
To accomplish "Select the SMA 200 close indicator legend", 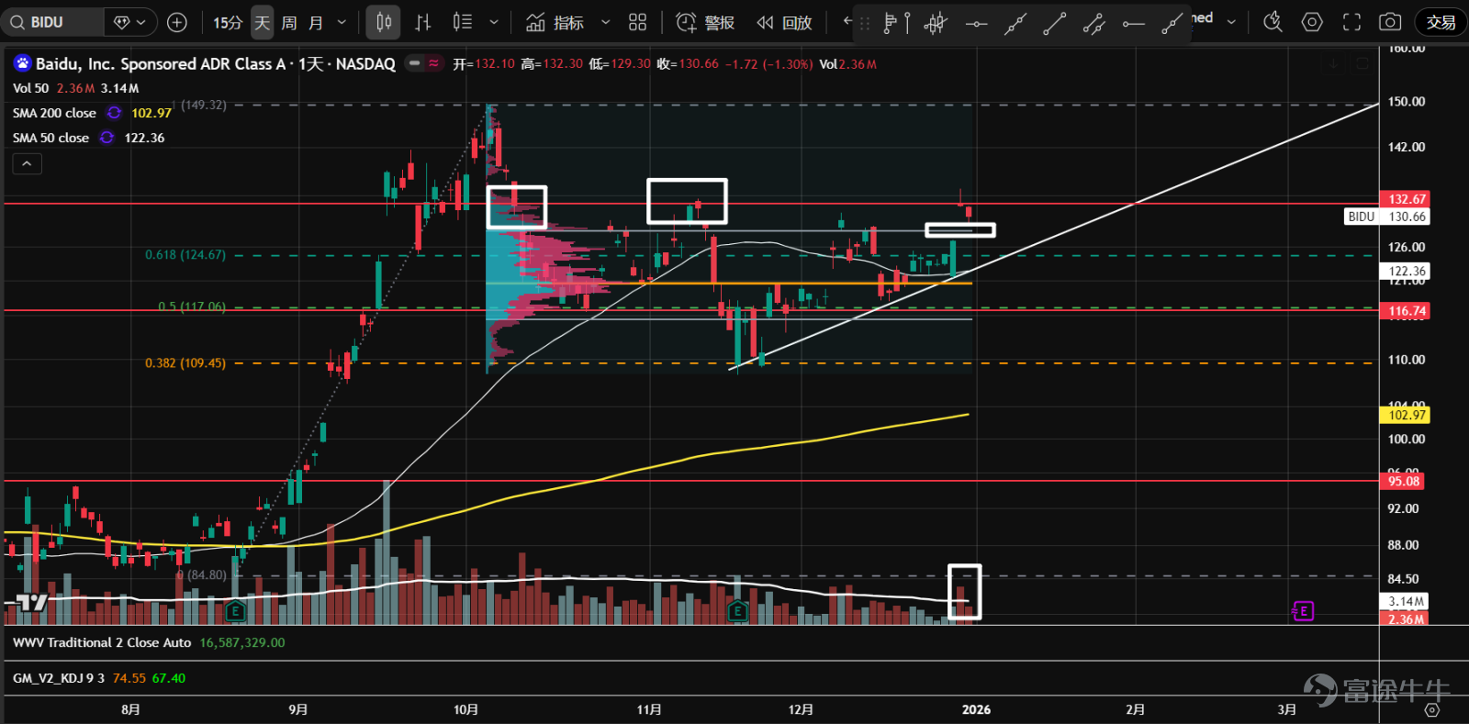I will pyautogui.click(x=54, y=113).
